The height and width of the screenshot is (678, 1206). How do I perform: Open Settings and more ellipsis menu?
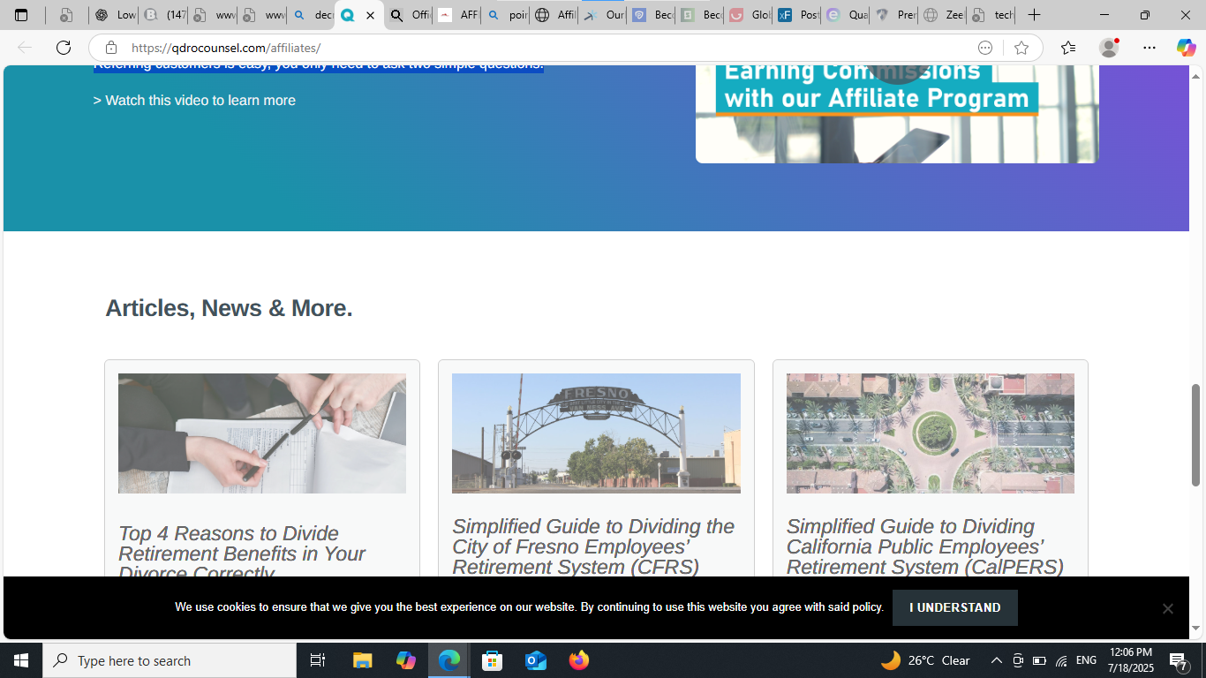1149,48
